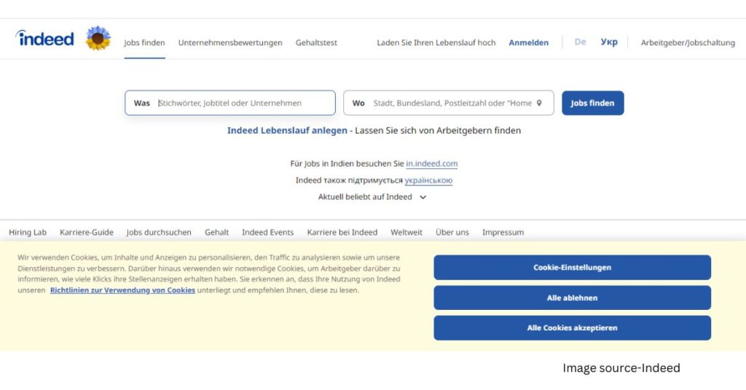Open Gehaltstest in the top navigation
Image resolution: width=746 pixels, height=390 pixels.
point(316,43)
